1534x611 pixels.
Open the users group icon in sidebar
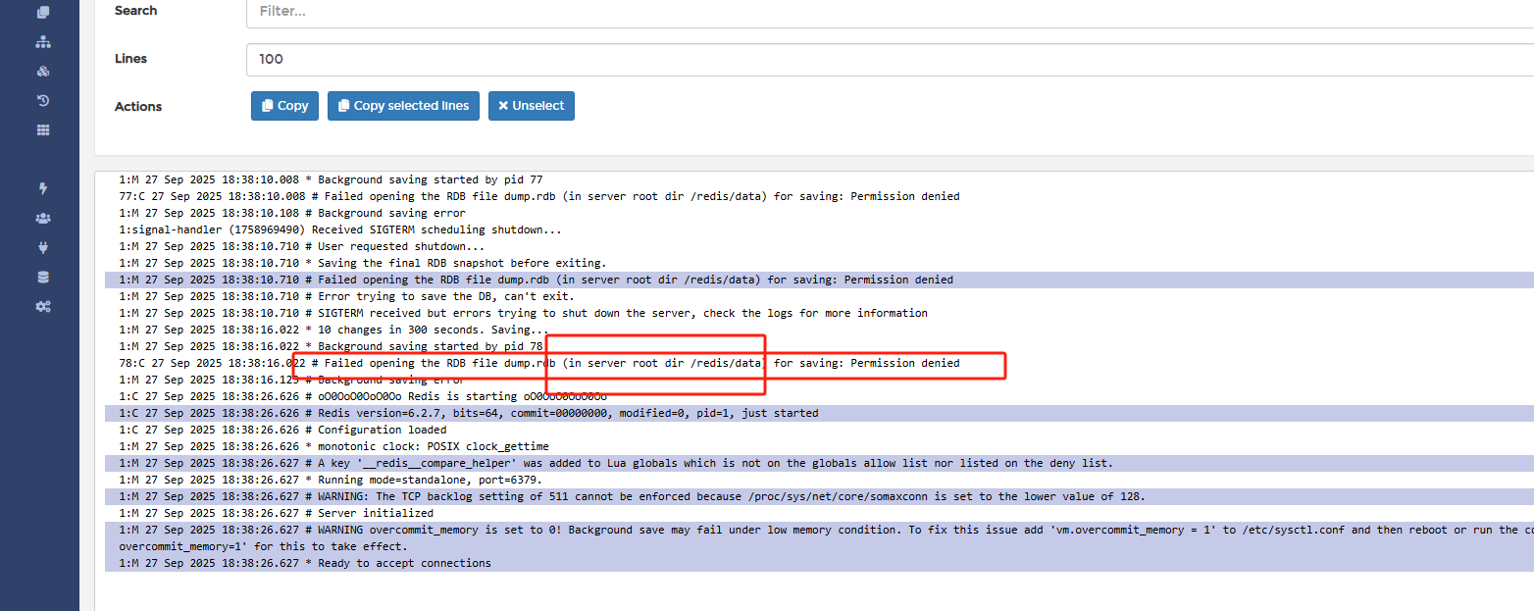pos(42,218)
